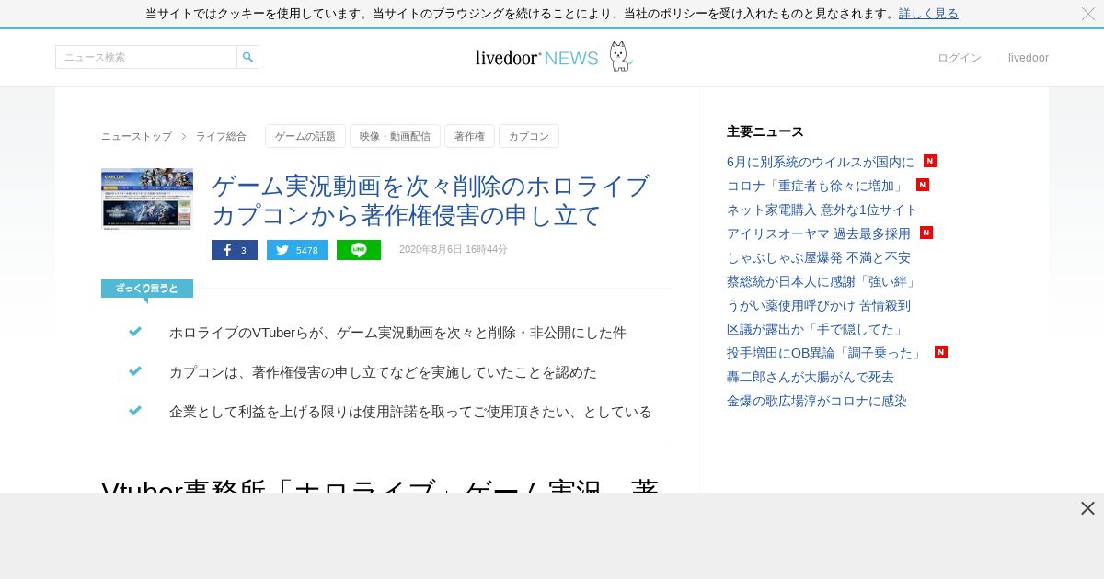1104x579 pixels.
Task: Open 6月に別系統のウイルスが国内に news
Action: coord(821,162)
